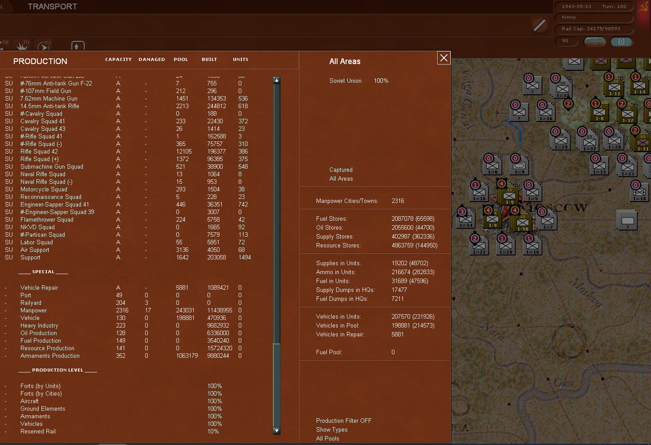This screenshot has width=651, height=445.
Task: Select the unit counter labeled 1=22
Action: pyautogui.click(x=479, y=245)
